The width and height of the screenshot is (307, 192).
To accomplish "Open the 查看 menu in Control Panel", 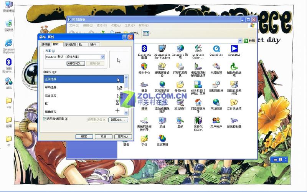I will pos(102,25).
